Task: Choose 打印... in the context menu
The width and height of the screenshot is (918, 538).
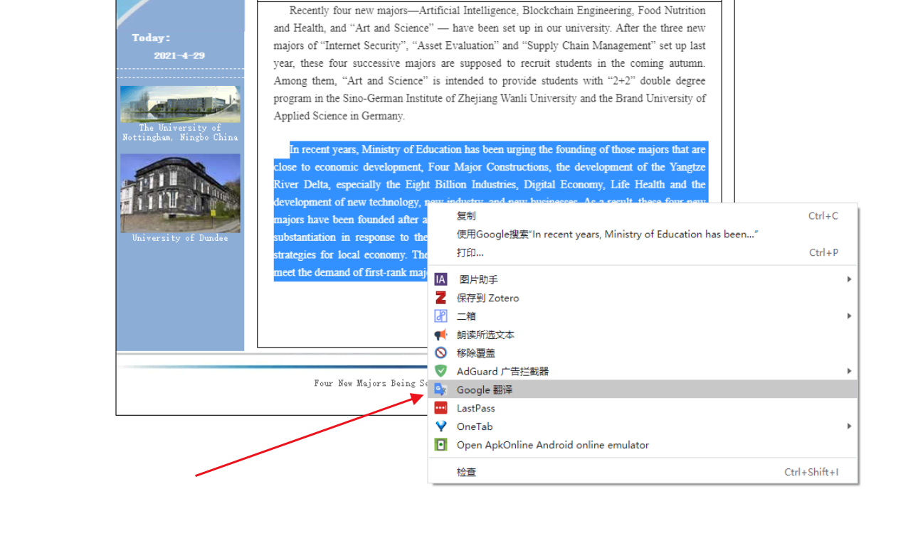Action: (x=470, y=253)
